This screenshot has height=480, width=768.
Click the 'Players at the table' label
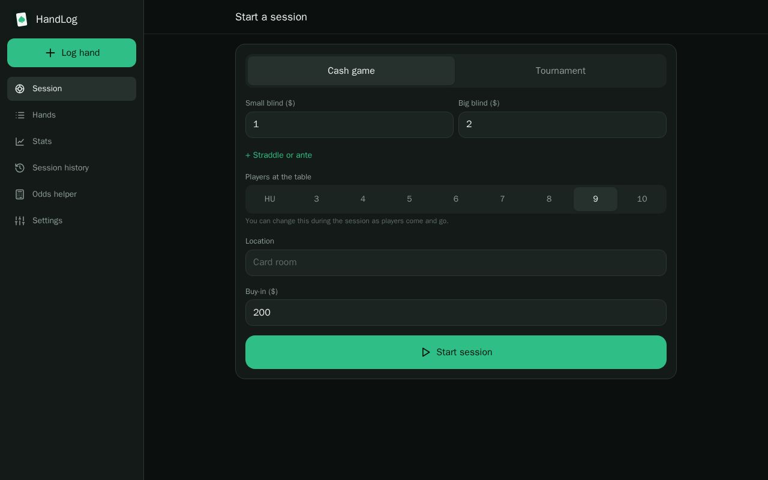278,177
